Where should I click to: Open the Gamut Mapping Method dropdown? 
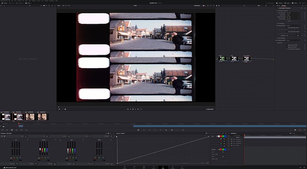coord(293,40)
